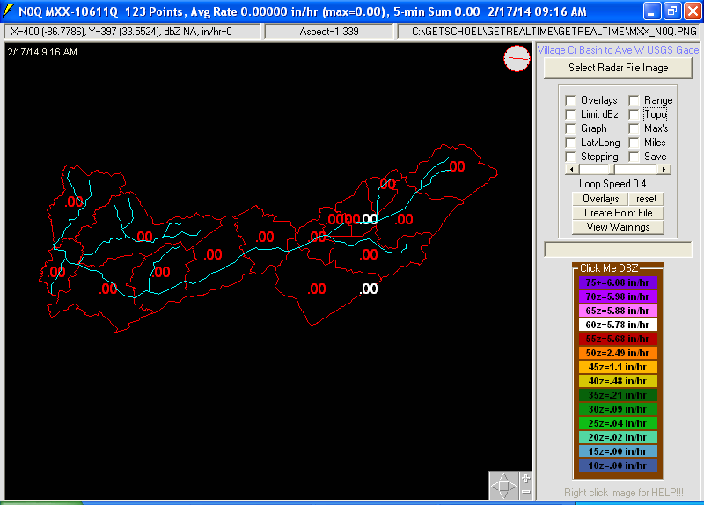Enable the Overlays checkbox
Image resolution: width=704 pixels, height=505 pixels.
tap(571, 100)
